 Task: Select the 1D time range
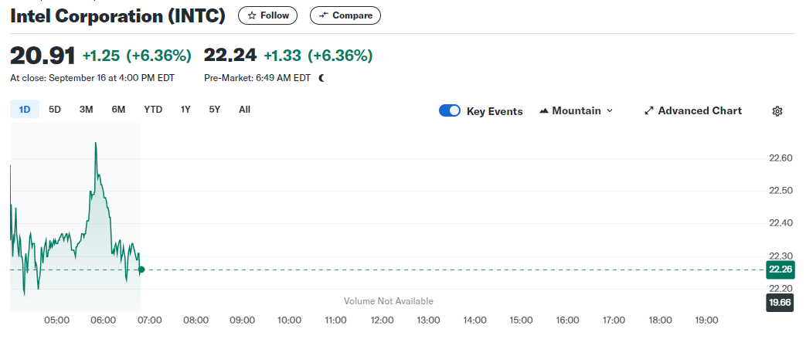point(24,110)
